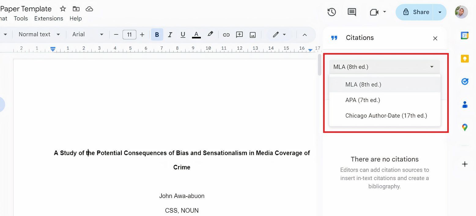
Task: Toggle bold formatting
Action: tap(157, 34)
